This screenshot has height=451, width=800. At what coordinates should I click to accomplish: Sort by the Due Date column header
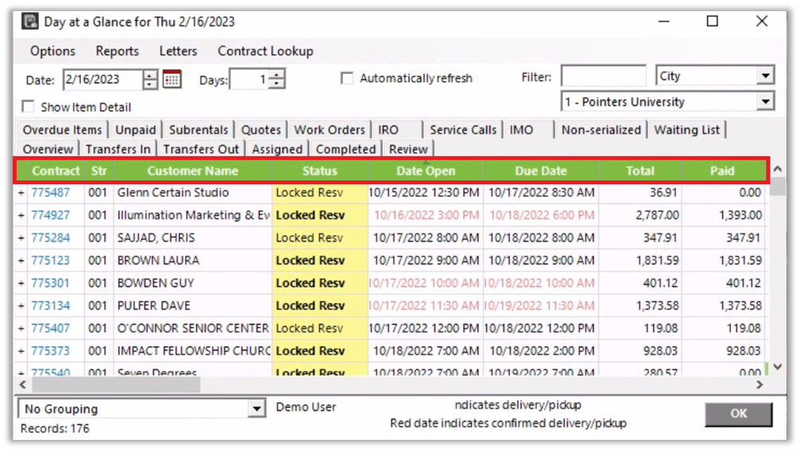(540, 171)
